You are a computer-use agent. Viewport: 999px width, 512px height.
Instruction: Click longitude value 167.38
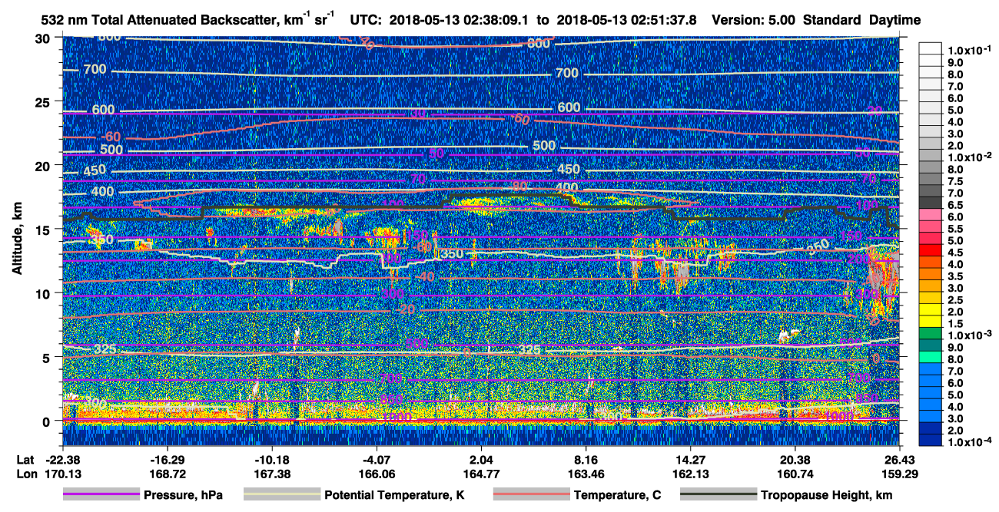271,474
